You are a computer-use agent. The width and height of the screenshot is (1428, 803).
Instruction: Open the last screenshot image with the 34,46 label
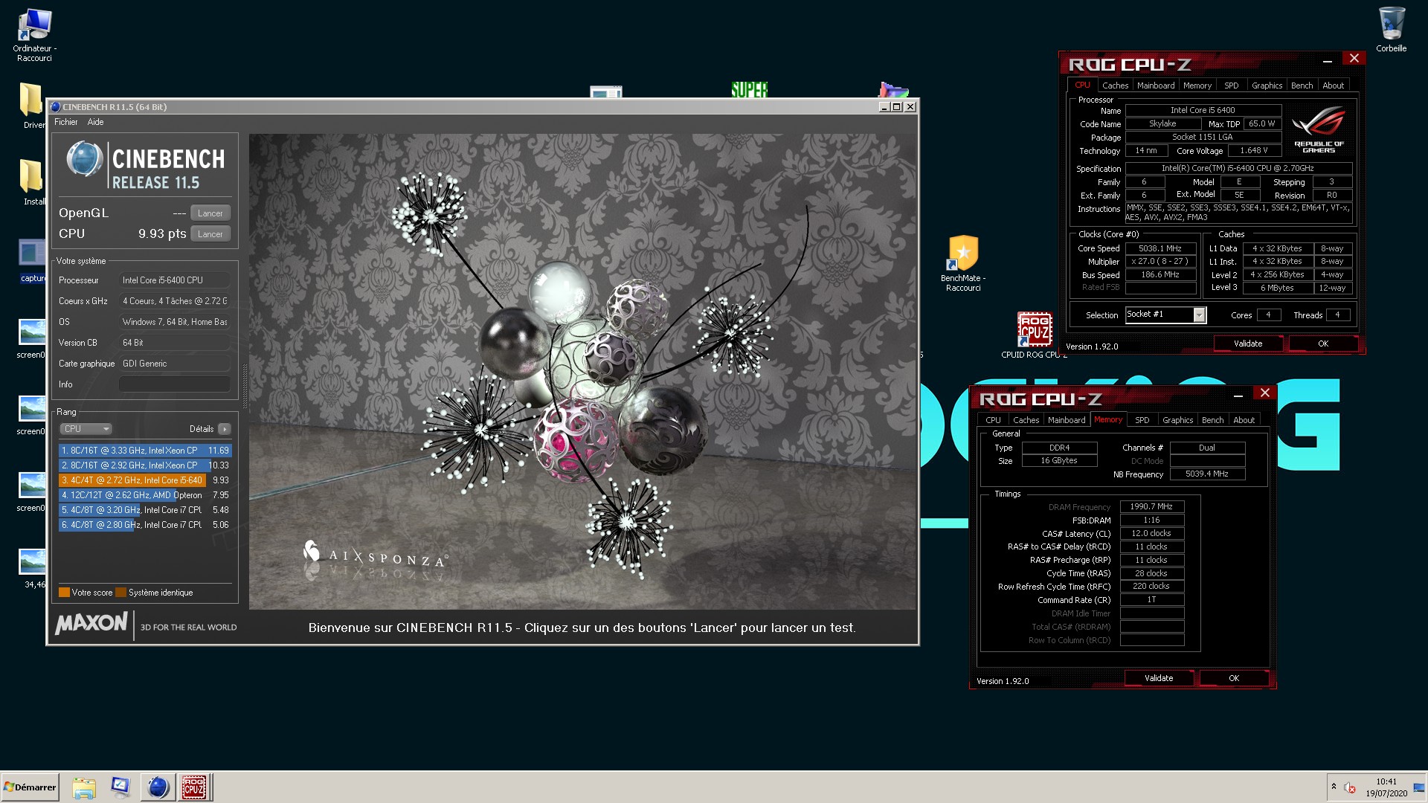tap(33, 568)
